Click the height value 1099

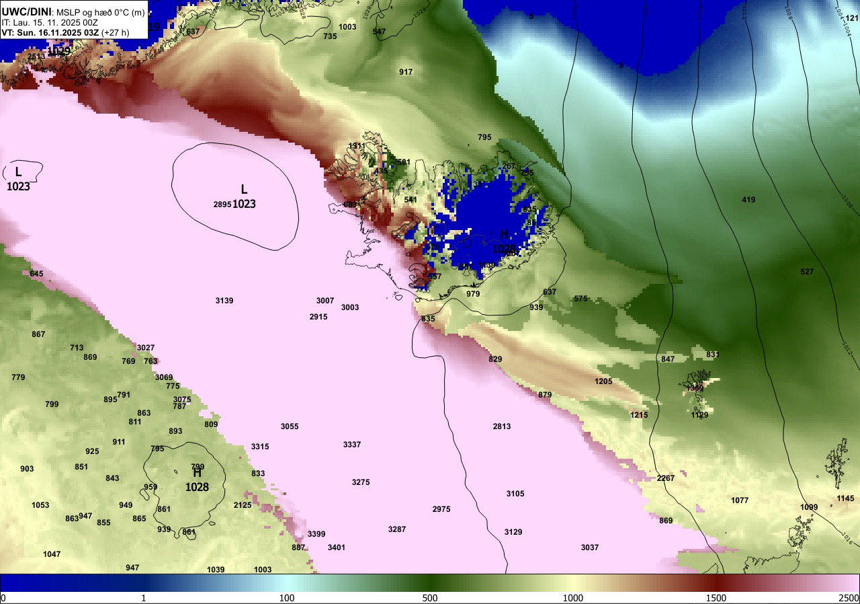coord(809,507)
